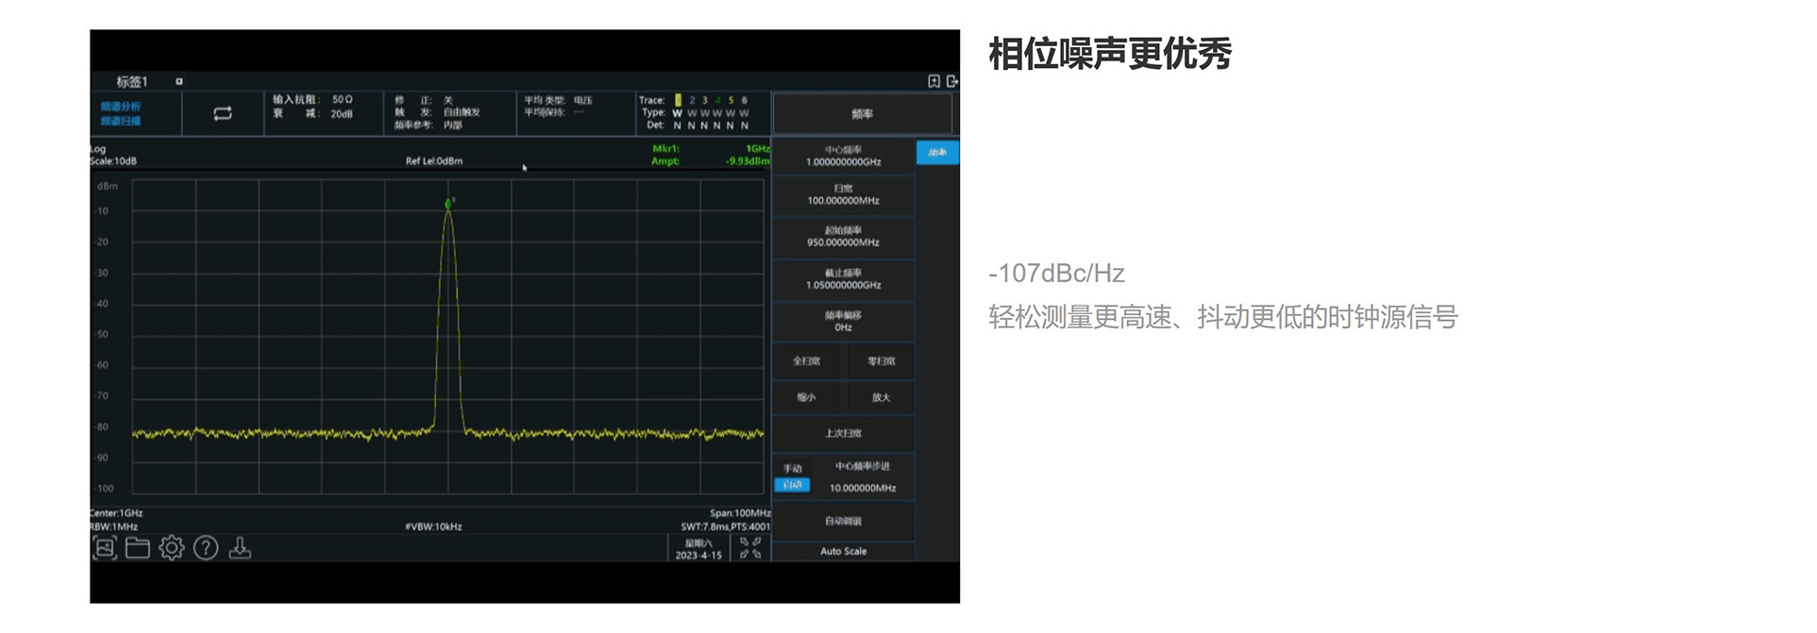Click the Ref Lel:0dBm label
The height and width of the screenshot is (633, 1817).
434,161
